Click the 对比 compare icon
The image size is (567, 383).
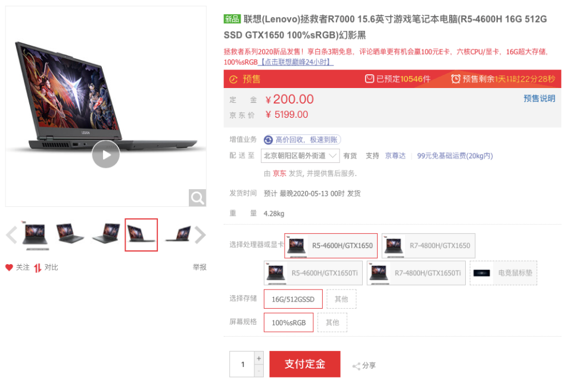click(38, 268)
